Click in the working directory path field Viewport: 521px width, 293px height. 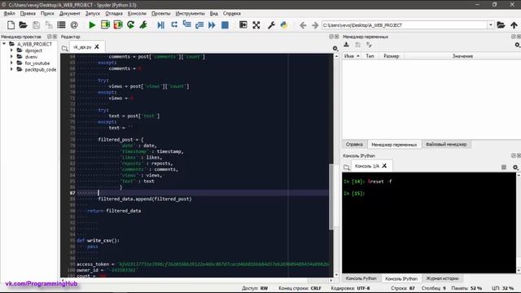coord(405,25)
